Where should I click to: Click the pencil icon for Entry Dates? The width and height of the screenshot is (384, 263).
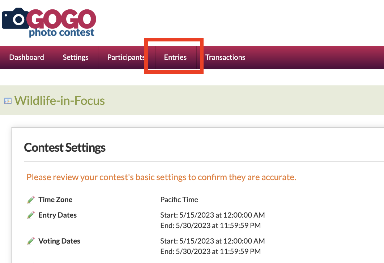[31, 215]
